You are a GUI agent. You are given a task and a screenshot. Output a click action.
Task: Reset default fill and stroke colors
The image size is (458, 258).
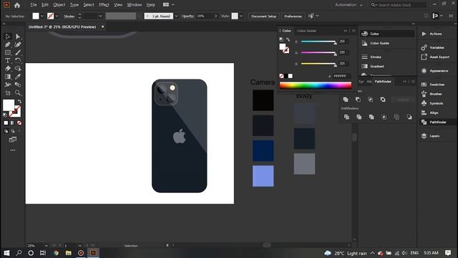(5, 115)
